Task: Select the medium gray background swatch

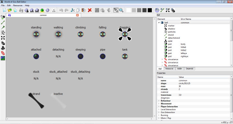Action: point(139,10)
